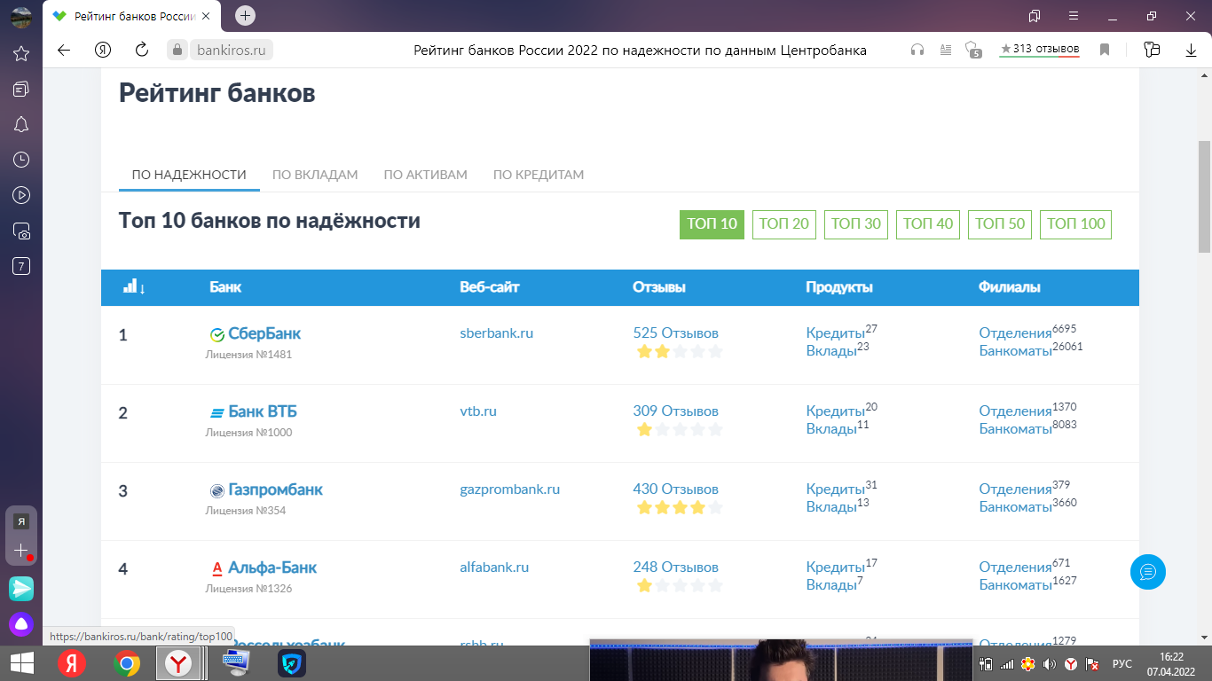This screenshot has width=1212, height=681.
Task: Click the ТОП 10 button
Action: coord(712,224)
